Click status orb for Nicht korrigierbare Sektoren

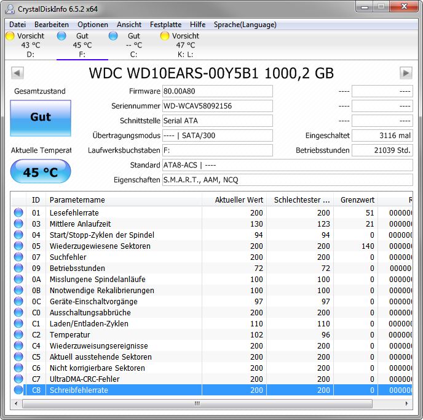point(18,368)
